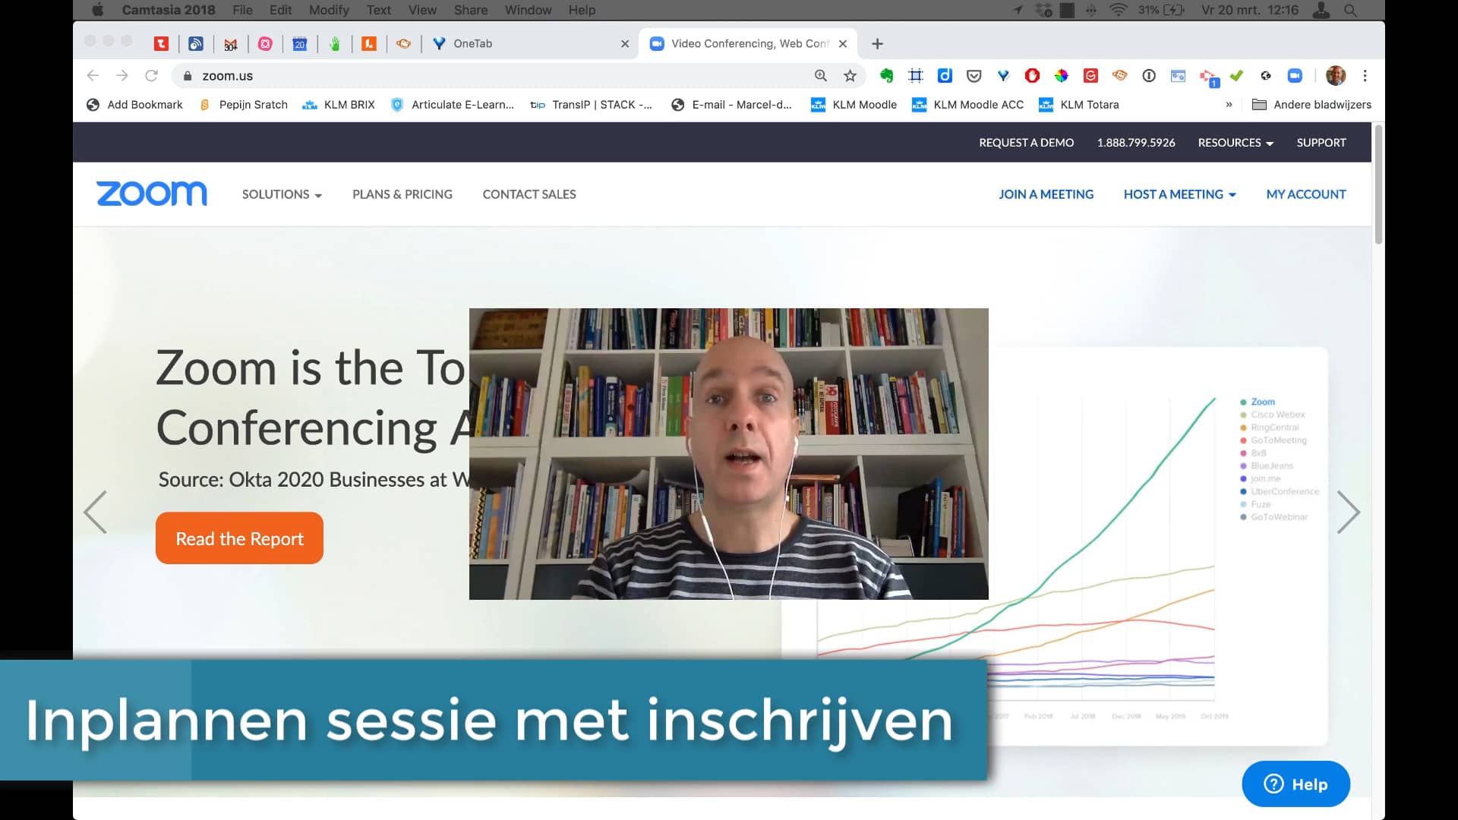Open the 1Password extension icon
This screenshot has width=1458, height=820.
[x=1149, y=75]
